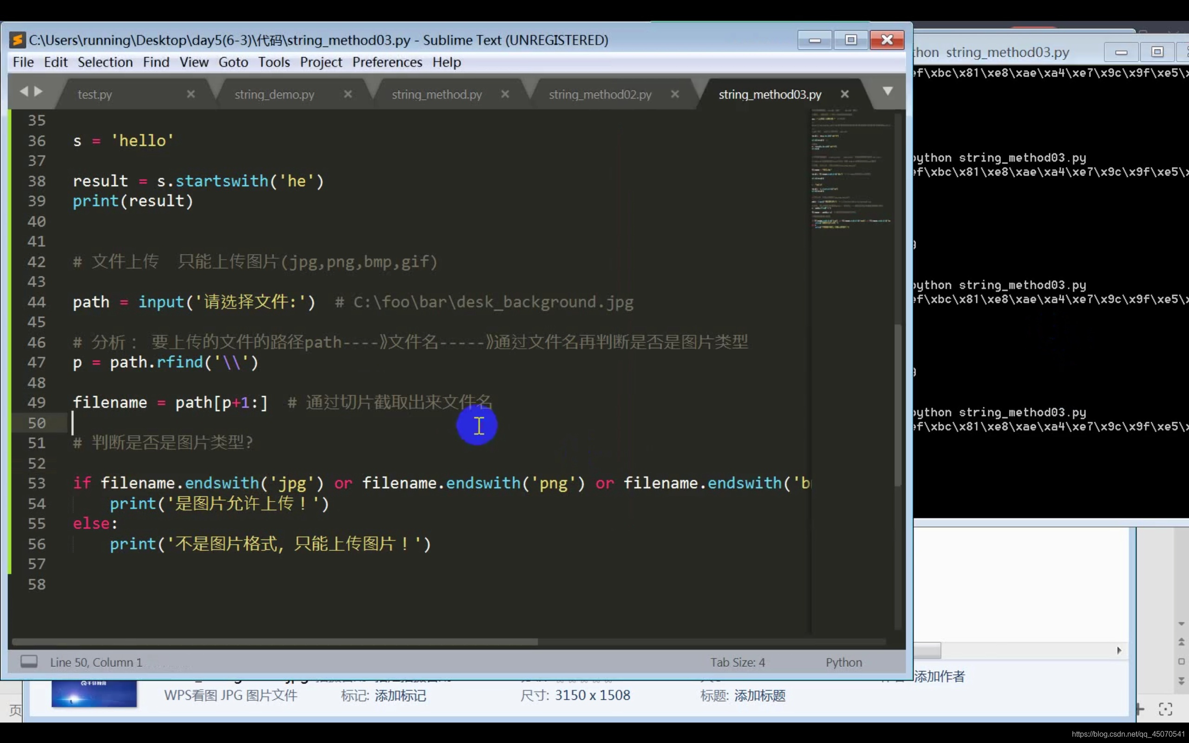Click 添加标题 title link

click(x=759, y=696)
